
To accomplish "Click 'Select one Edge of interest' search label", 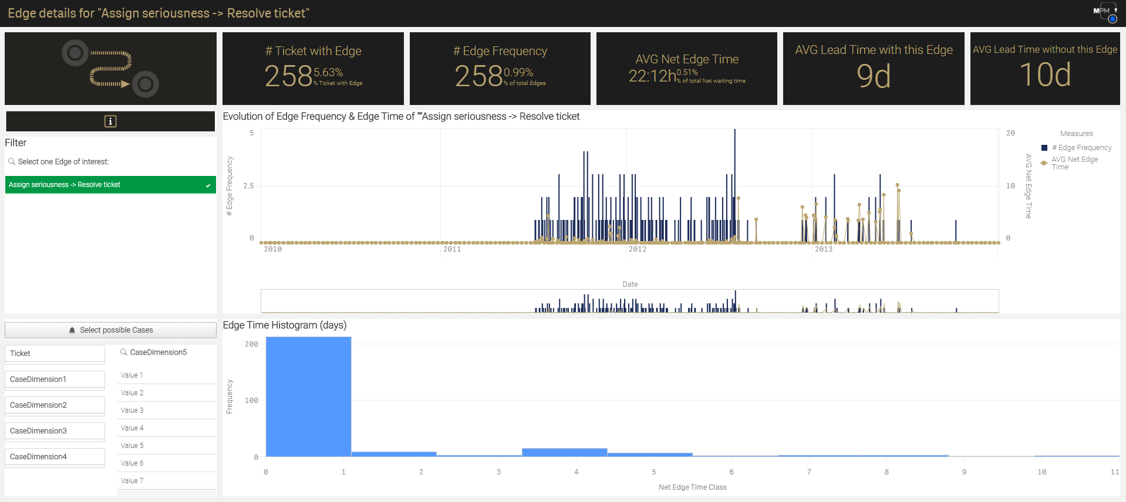I will pos(63,162).
